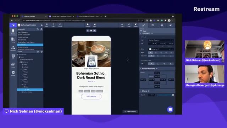This screenshot has width=227, height=128.
Task: Open the Theme section in left sidebar
Action: [x=13, y=40]
